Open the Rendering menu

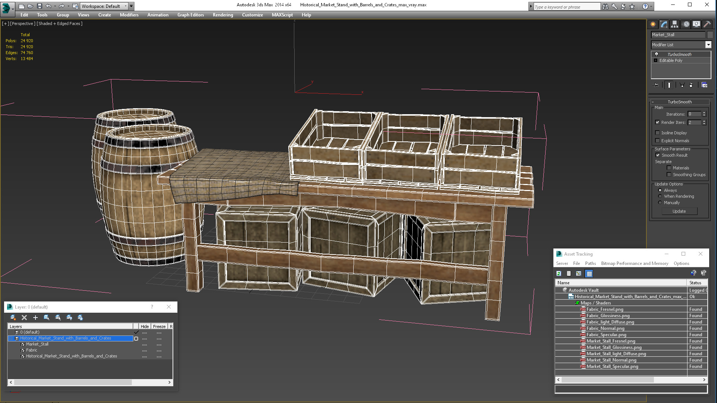coord(223,15)
